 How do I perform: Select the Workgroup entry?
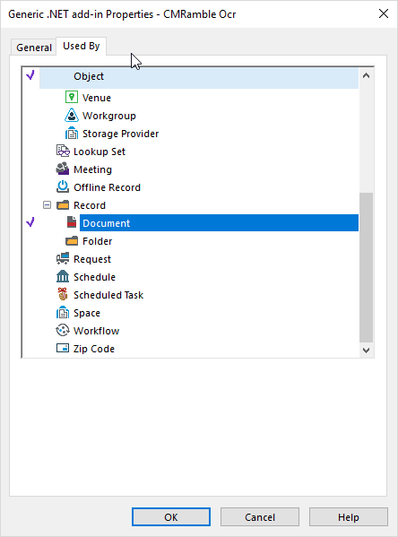pyautogui.click(x=109, y=116)
